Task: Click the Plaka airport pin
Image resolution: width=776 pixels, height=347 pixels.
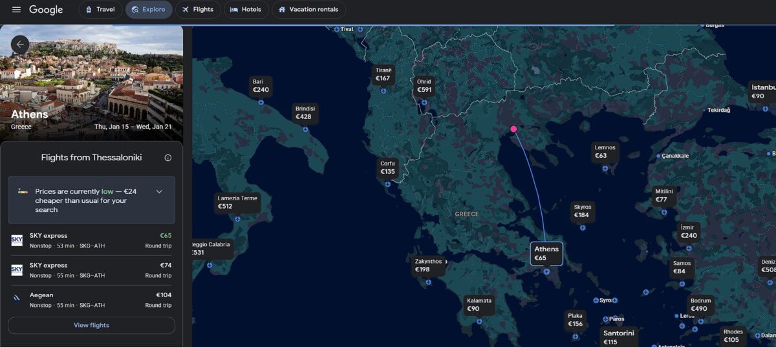Action: 575,337
